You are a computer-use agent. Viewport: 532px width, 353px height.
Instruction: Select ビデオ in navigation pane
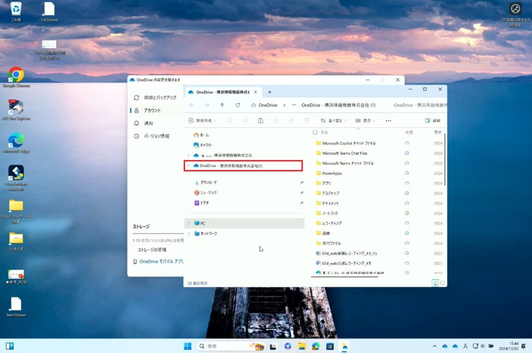pos(202,203)
